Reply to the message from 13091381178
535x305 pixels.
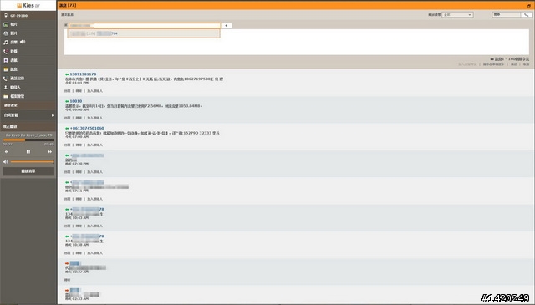(68, 91)
